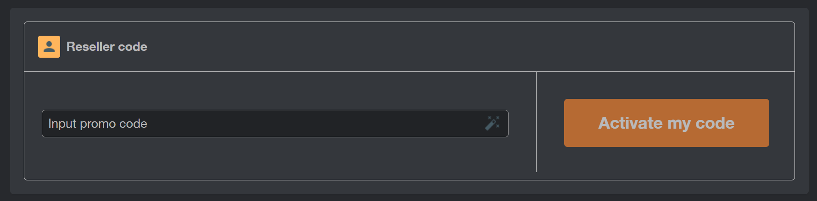Select the Reseller code heading text
Image resolution: width=817 pixels, height=201 pixels.
(107, 47)
